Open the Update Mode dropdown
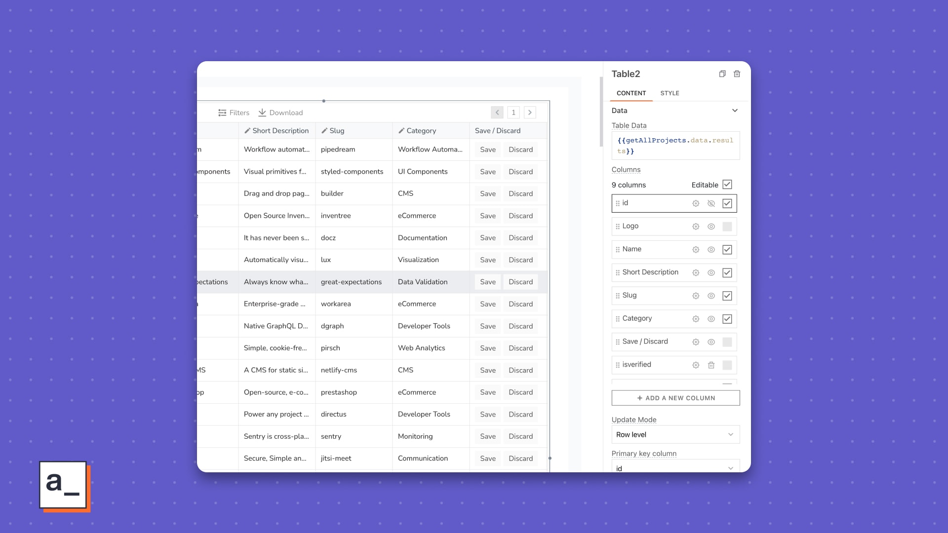This screenshot has height=533, width=948. 675,434
